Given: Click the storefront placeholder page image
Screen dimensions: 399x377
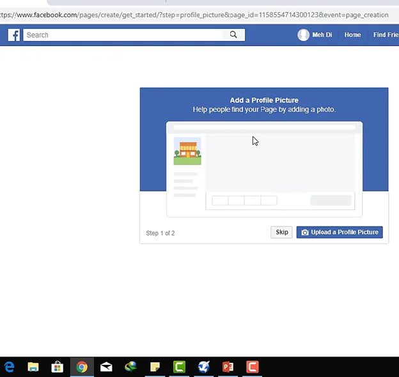Looking at the screenshot, I should click(187, 151).
